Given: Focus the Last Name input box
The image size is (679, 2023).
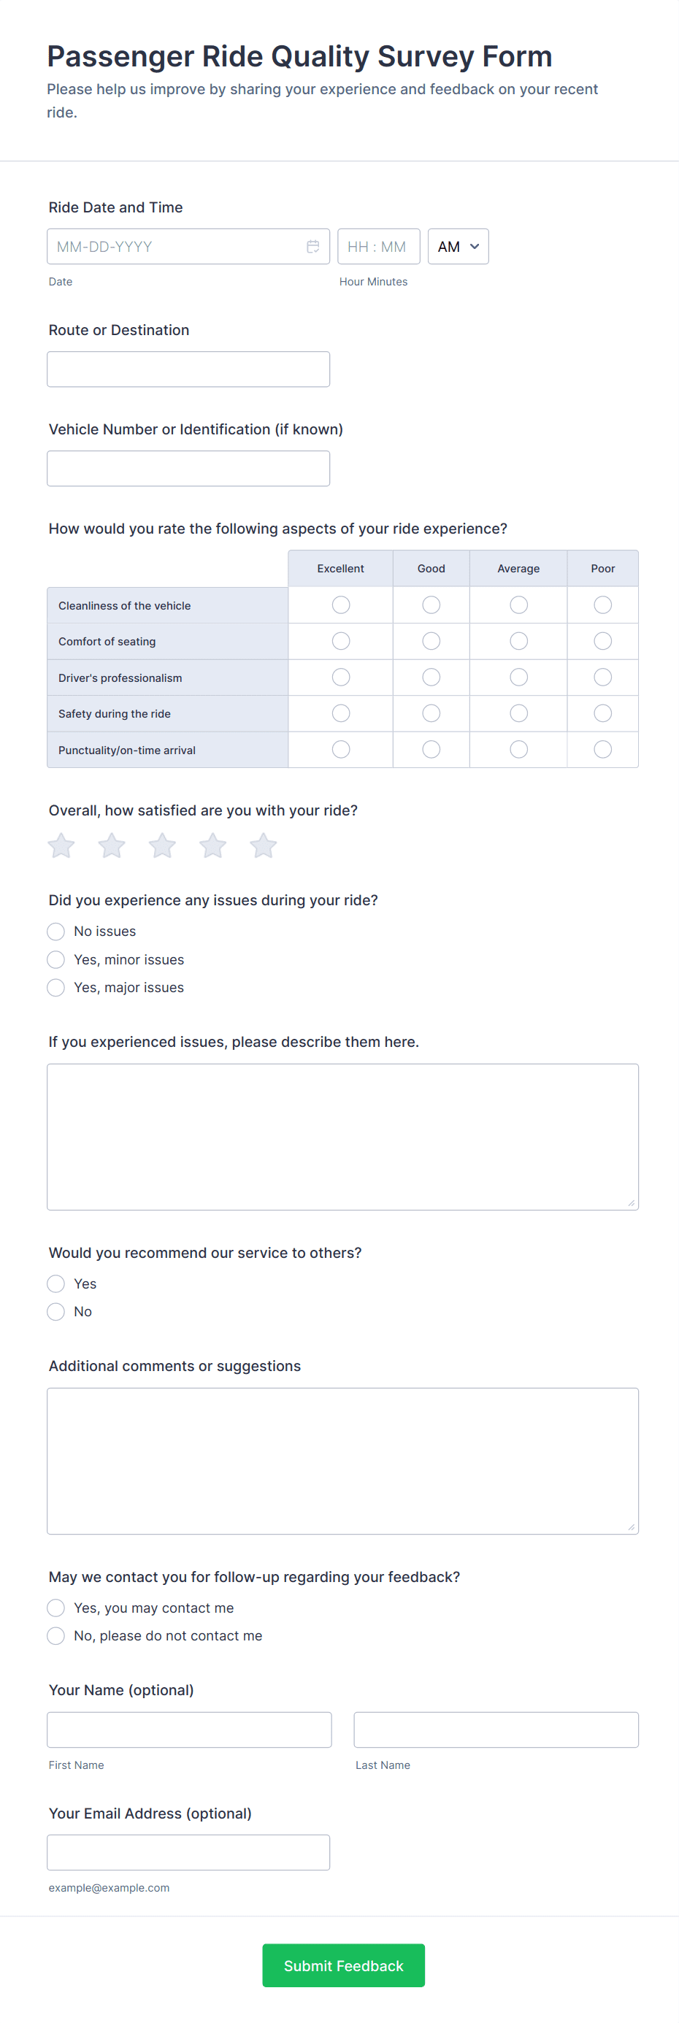Looking at the screenshot, I should (496, 1730).
